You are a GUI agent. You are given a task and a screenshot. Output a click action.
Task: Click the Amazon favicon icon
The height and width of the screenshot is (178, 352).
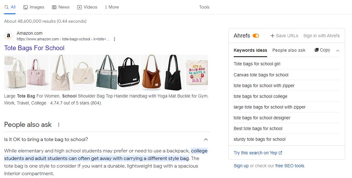coord(9,36)
